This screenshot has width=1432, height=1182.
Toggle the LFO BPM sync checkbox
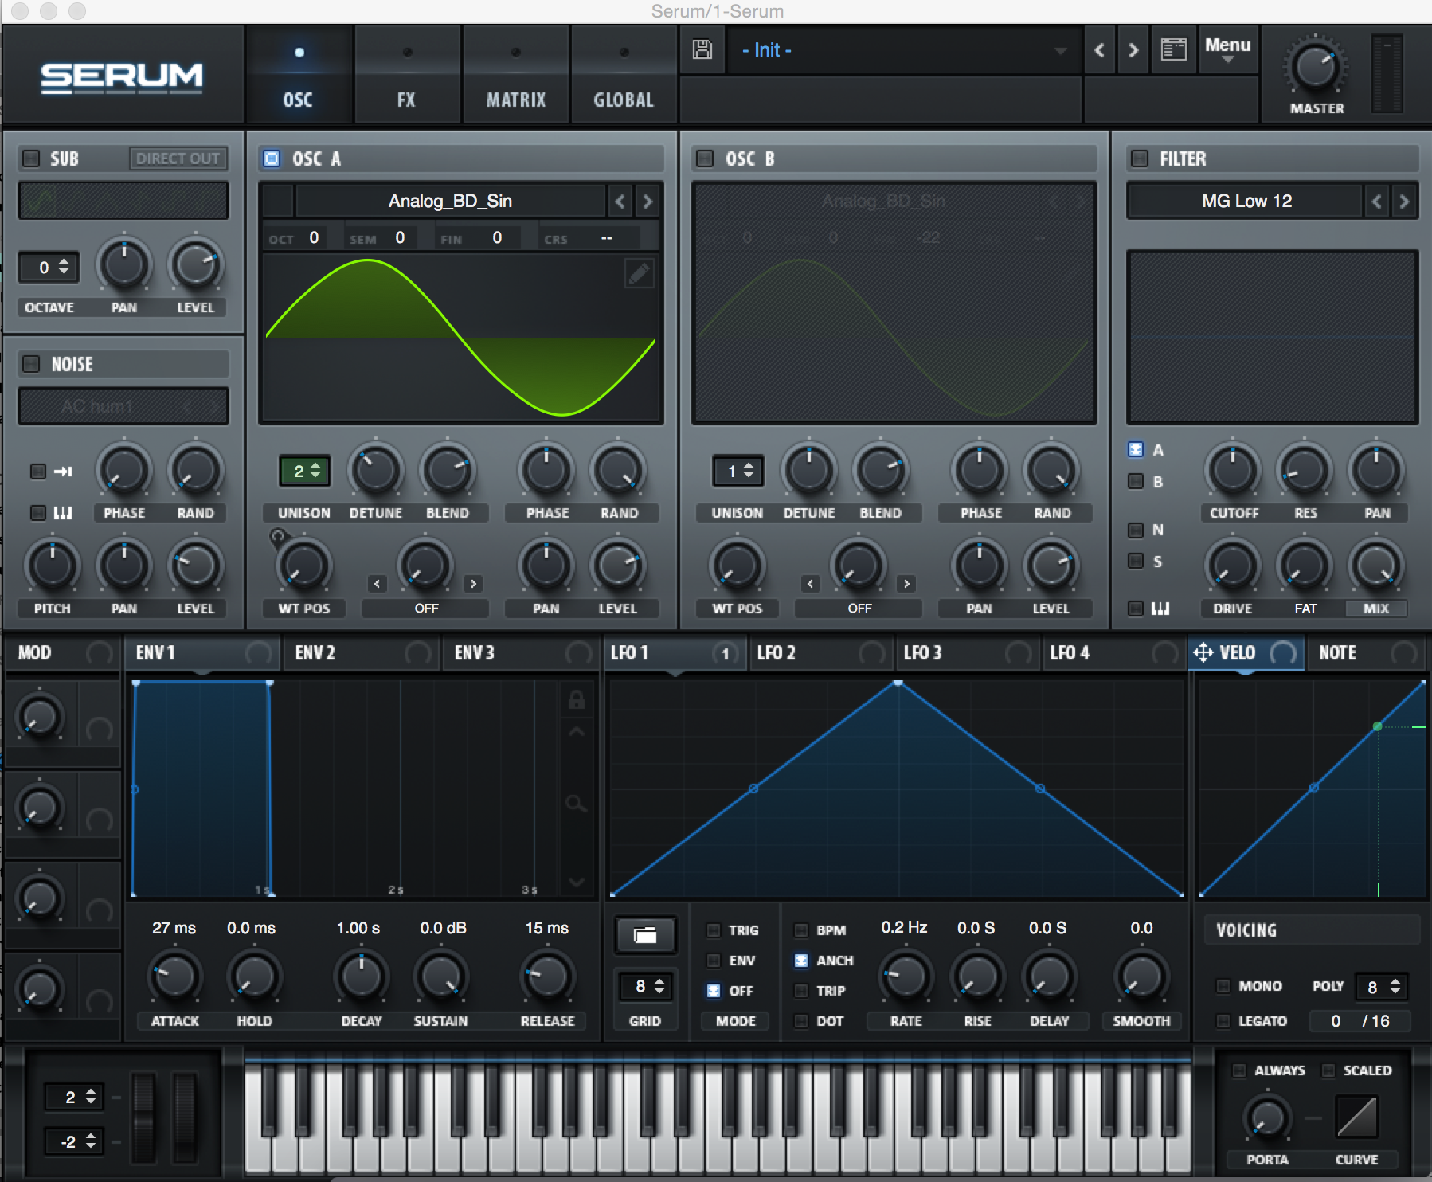(801, 930)
